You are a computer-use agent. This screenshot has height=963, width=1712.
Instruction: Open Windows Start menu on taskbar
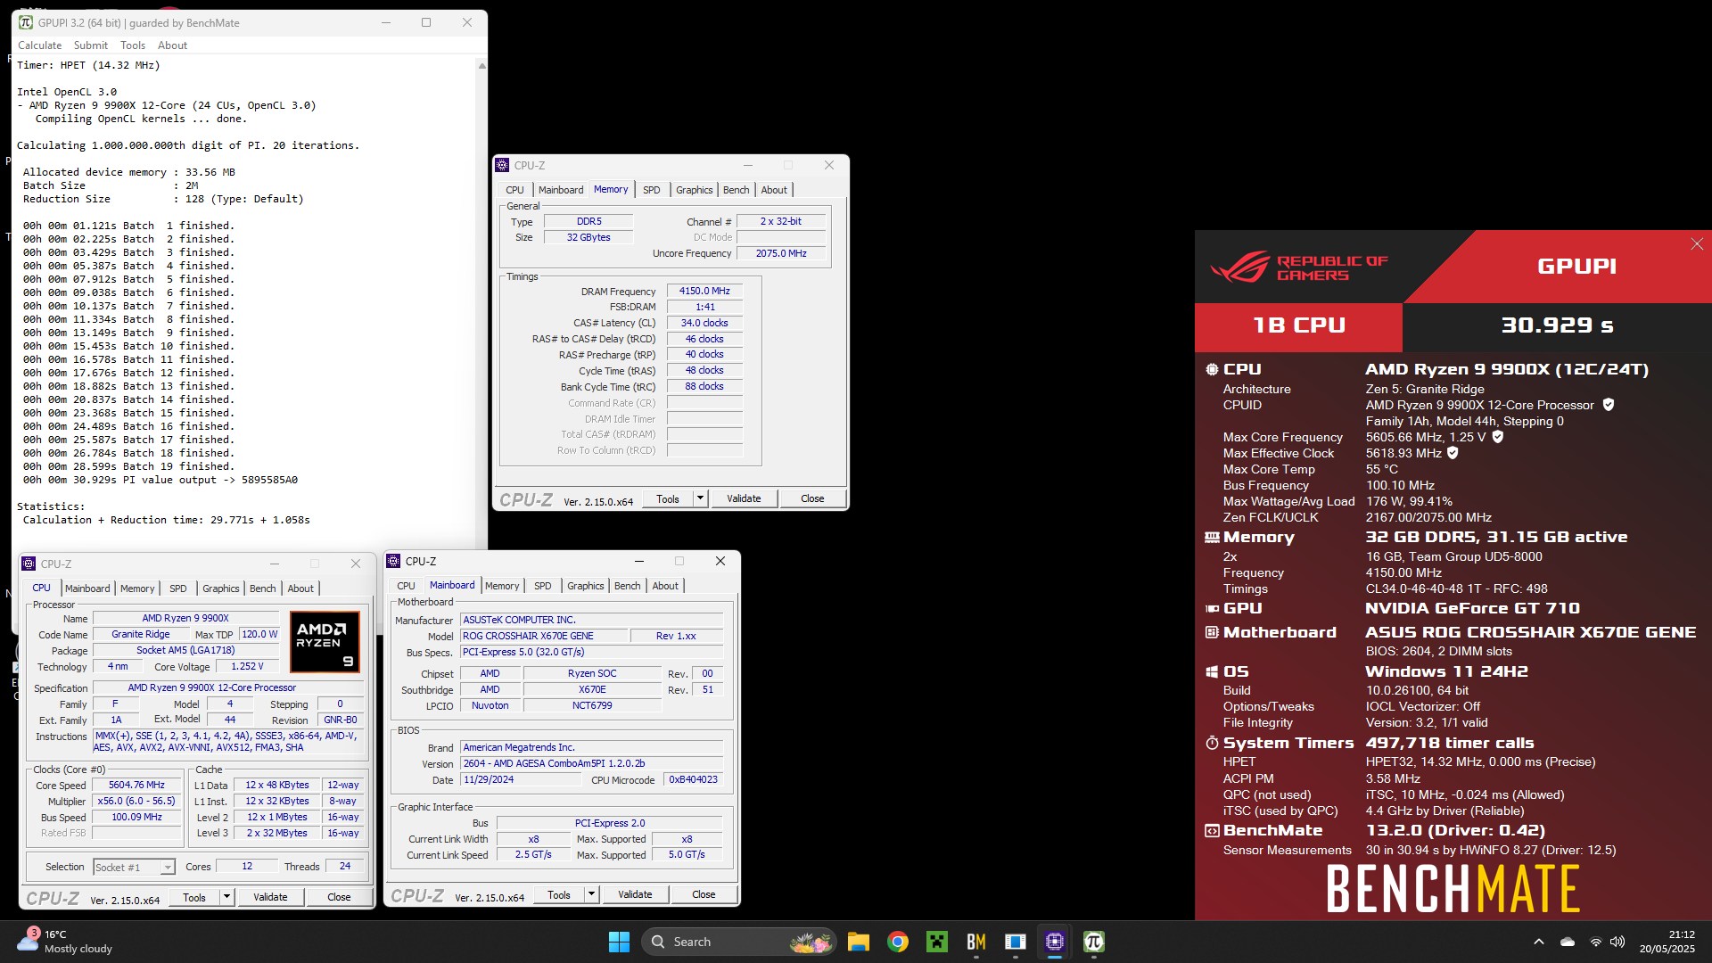tap(619, 942)
